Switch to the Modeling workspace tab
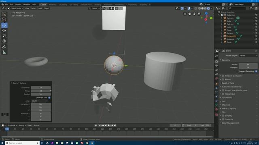Image resolution: width=259 pixels, height=145 pixels. tap(53, 4)
